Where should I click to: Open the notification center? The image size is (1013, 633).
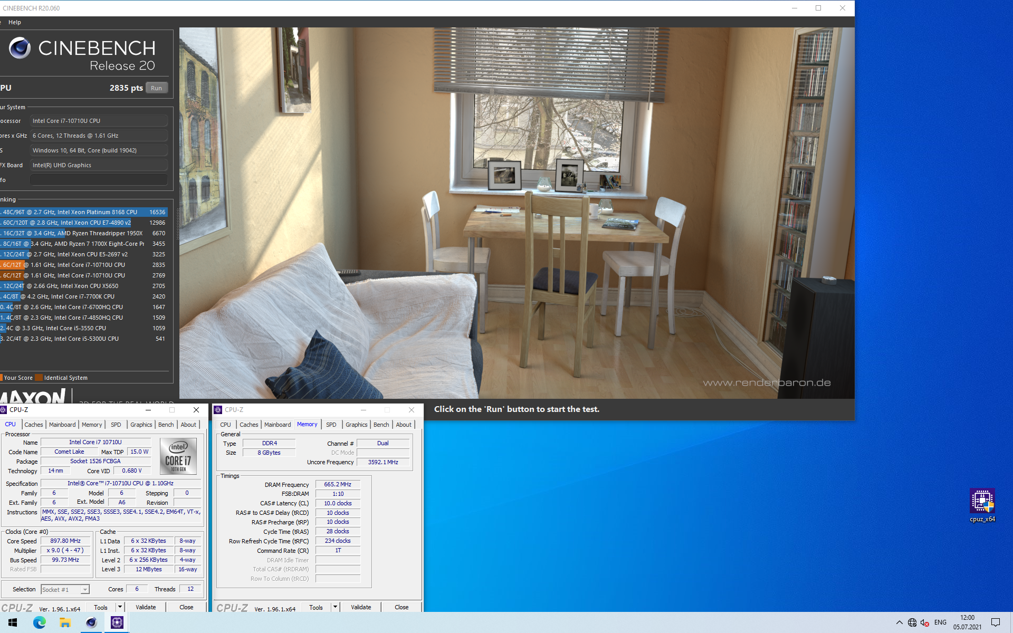click(996, 622)
